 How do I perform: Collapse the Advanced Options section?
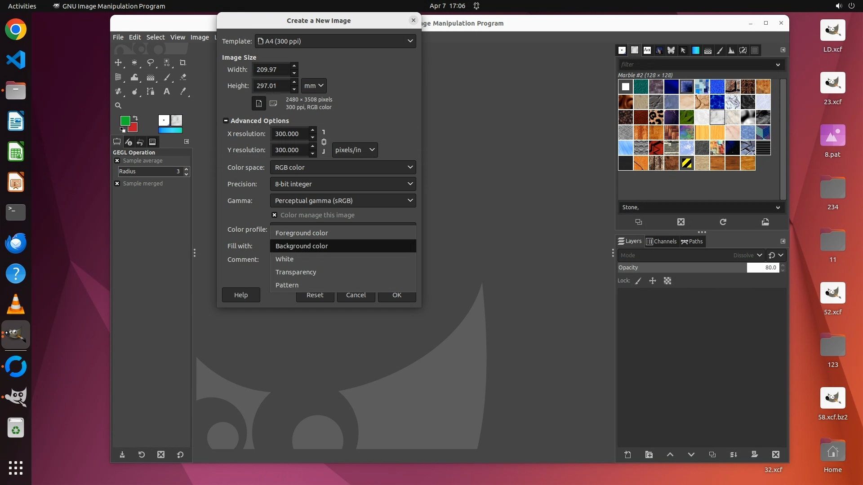click(226, 121)
